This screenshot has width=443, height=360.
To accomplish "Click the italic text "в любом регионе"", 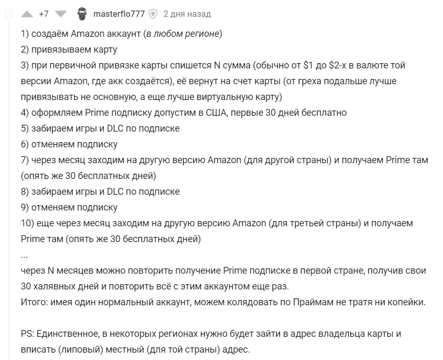I will (183, 34).
